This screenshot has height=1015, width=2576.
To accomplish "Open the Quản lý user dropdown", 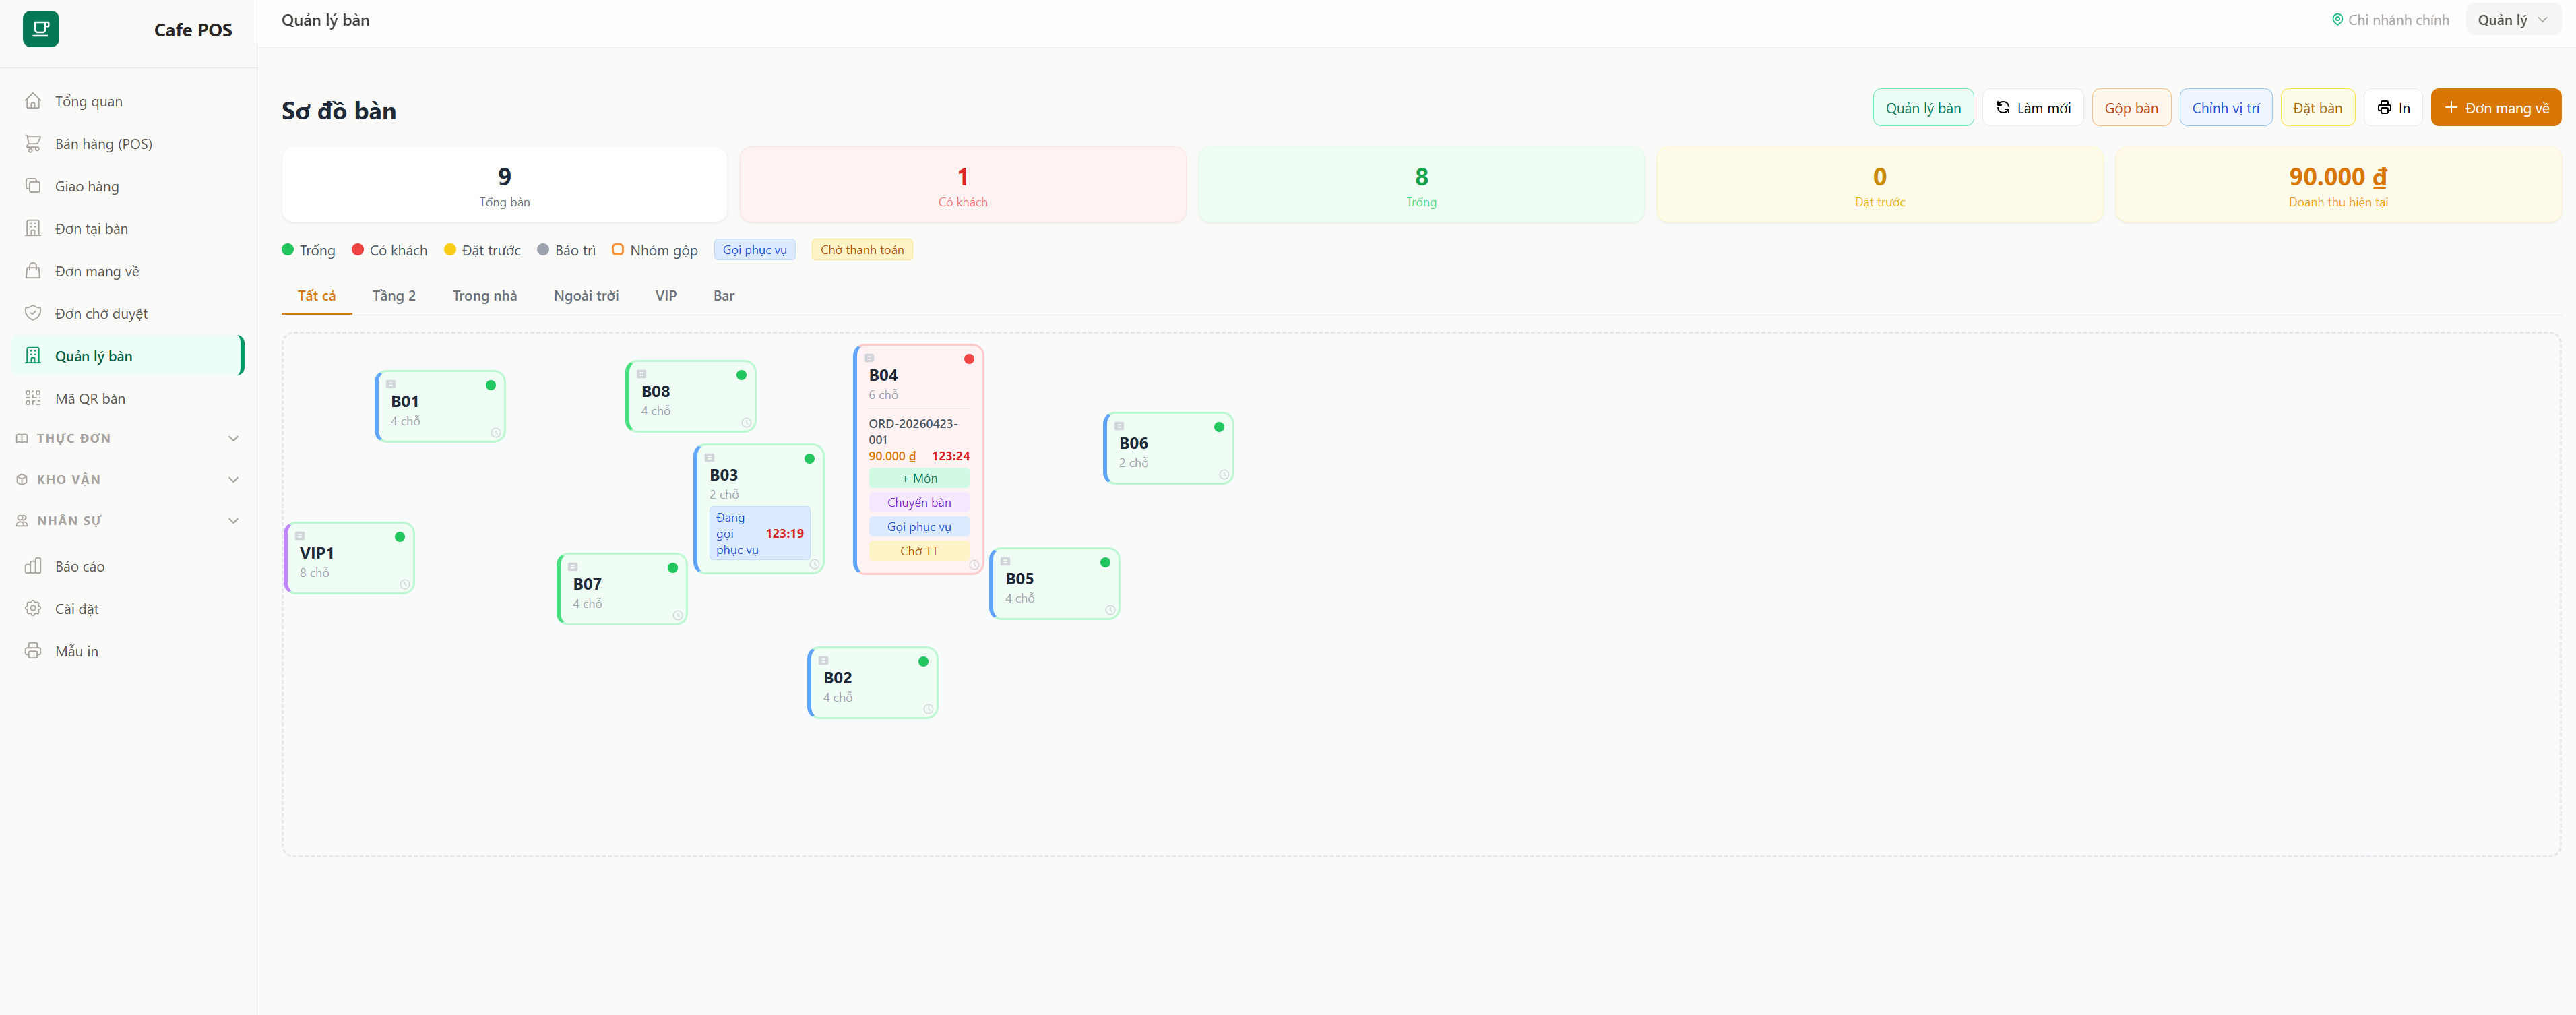I will pyautogui.click(x=2512, y=20).
